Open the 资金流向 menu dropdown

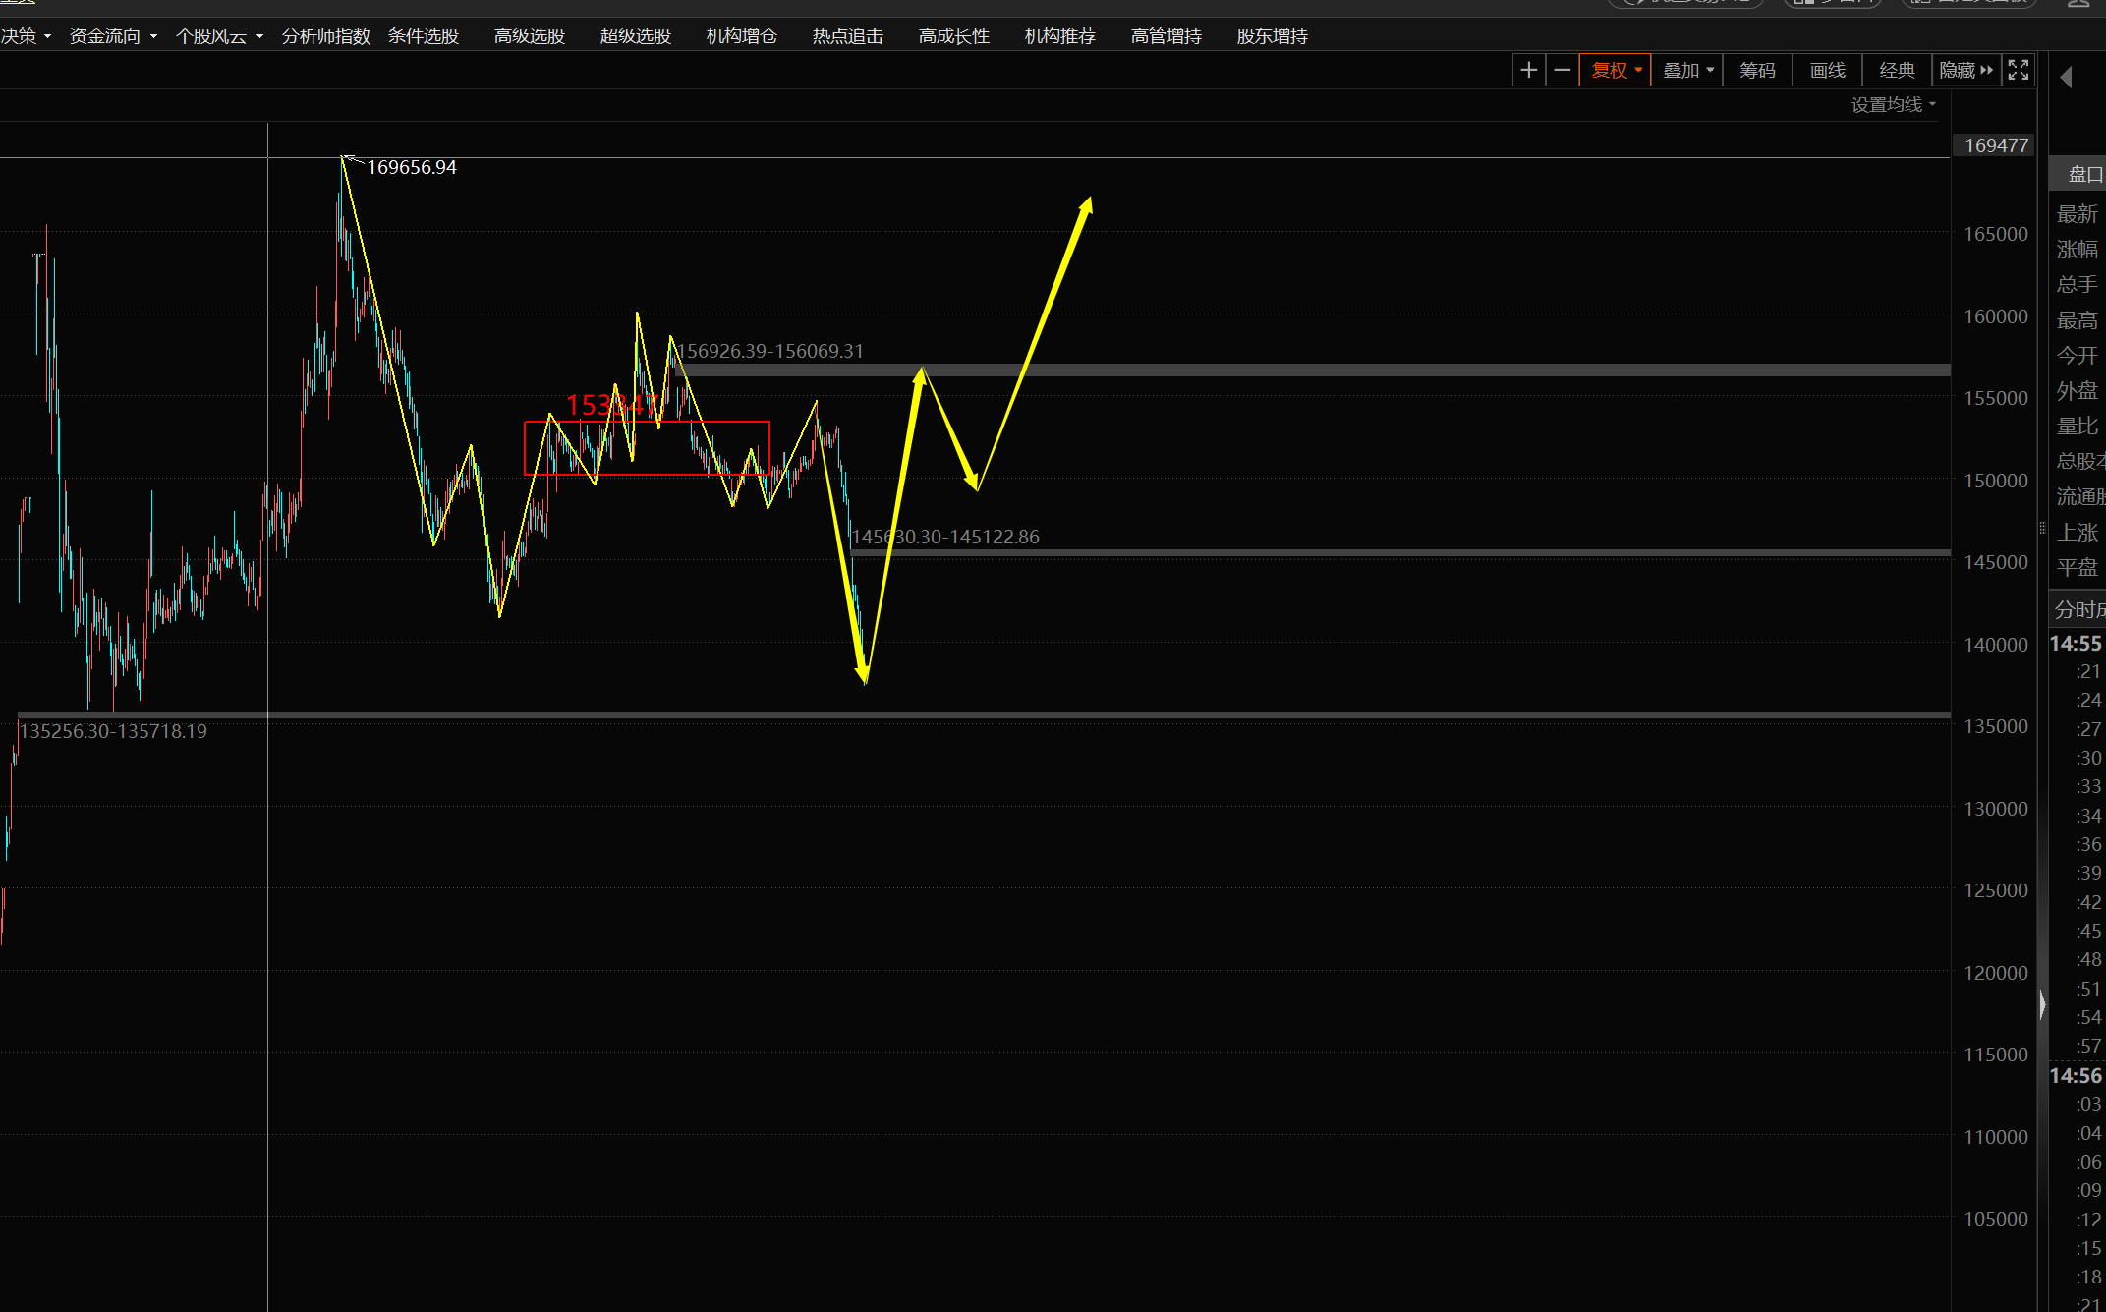tap(113, 36)
